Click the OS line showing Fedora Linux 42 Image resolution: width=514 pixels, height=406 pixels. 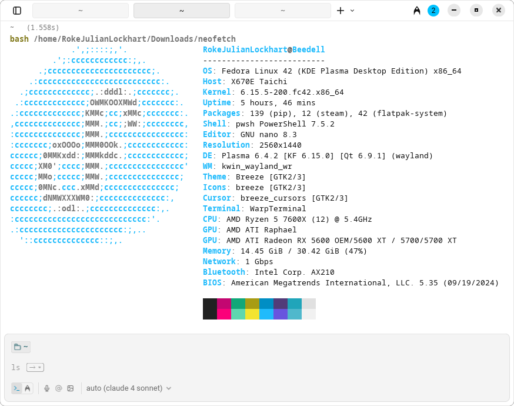(x=332, y=71)
